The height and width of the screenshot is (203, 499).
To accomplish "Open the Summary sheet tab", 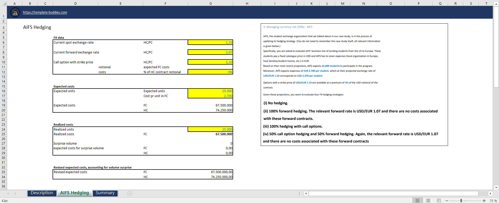I will point(105,193).
